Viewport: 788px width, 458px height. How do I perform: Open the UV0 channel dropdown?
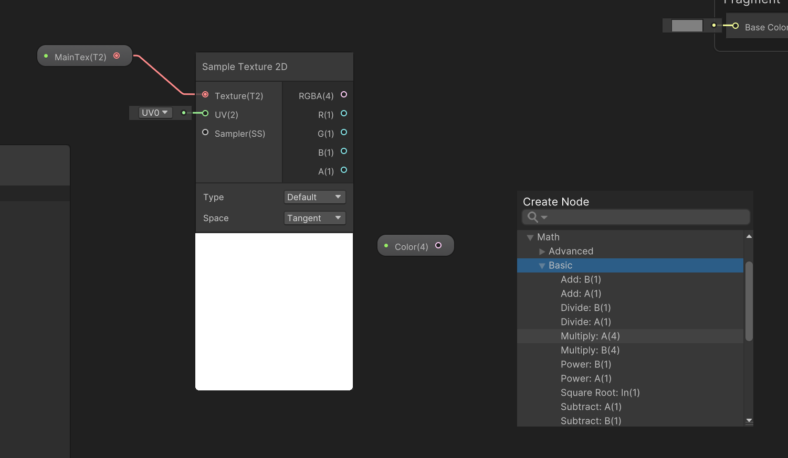154,112
